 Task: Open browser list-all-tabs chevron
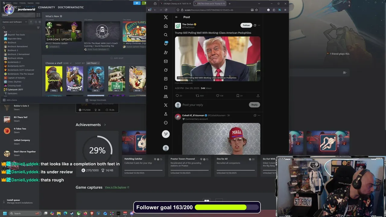(x=259, y=4)
